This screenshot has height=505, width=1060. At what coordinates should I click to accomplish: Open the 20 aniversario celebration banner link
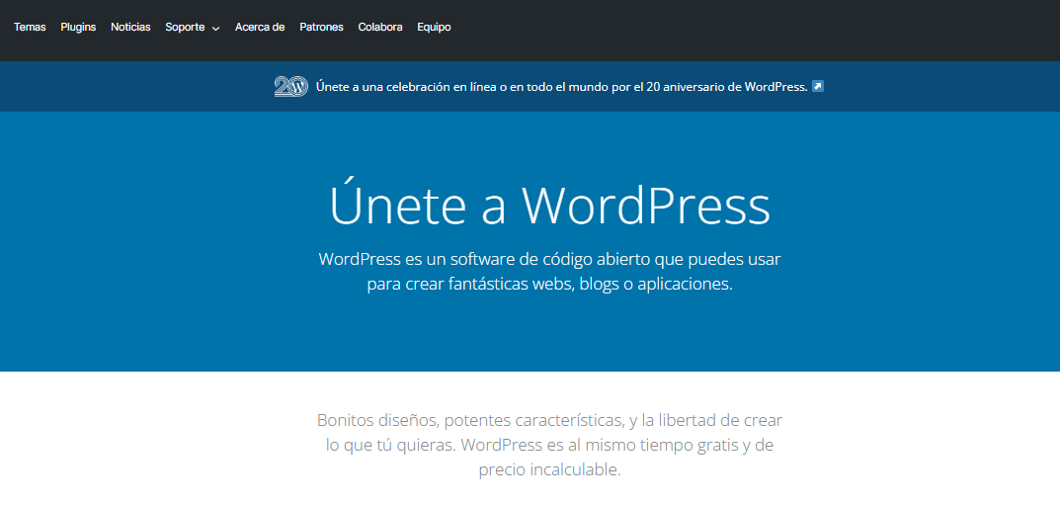561,87
